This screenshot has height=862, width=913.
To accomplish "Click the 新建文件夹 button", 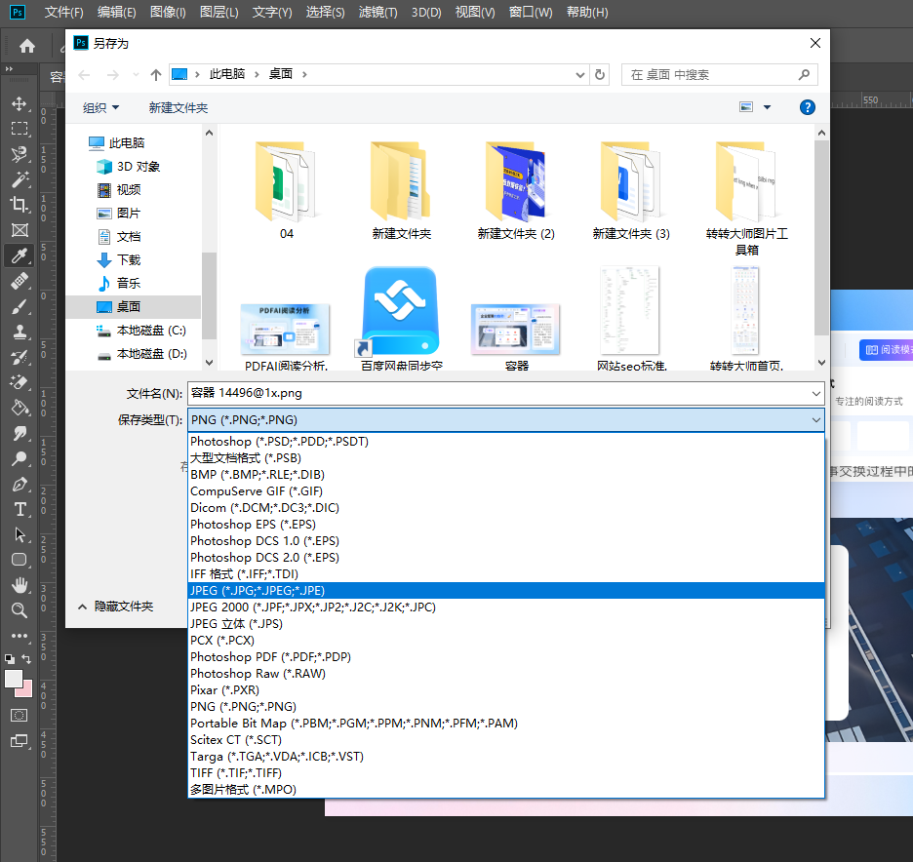I will point(179,108).
